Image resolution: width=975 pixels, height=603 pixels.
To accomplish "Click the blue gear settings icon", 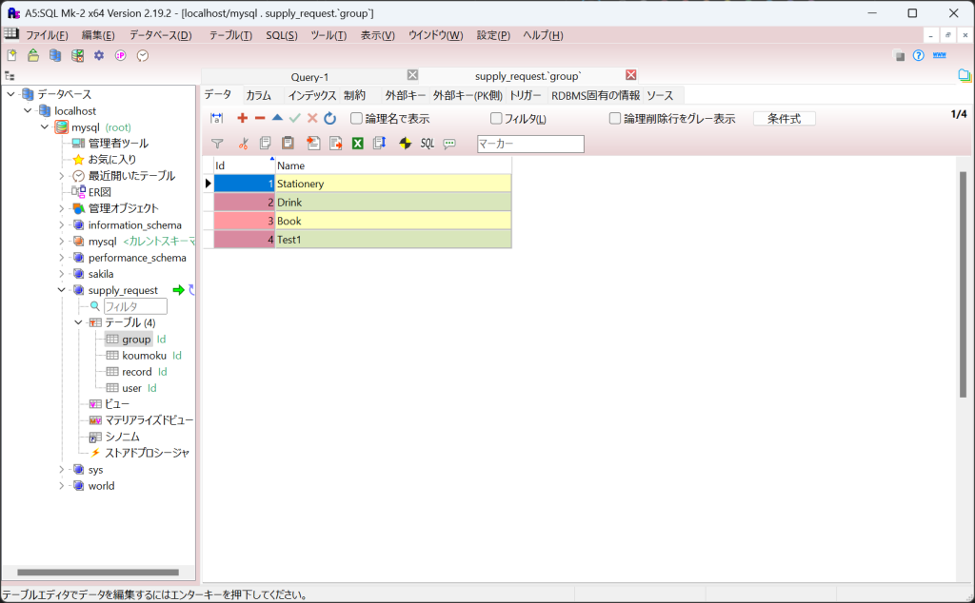I will pos(99,56).
